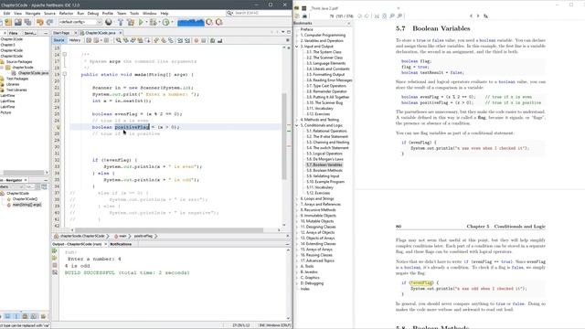Open the Run Project dropdown arrow
Screen dimensions: 585x329
(146, 23)
